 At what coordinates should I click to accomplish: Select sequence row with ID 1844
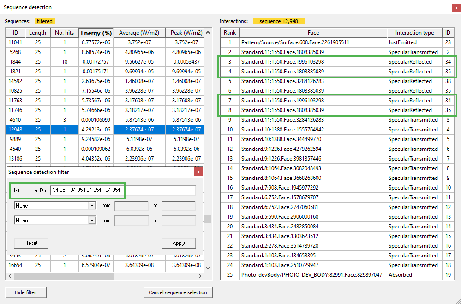click(x=15, y=62)
